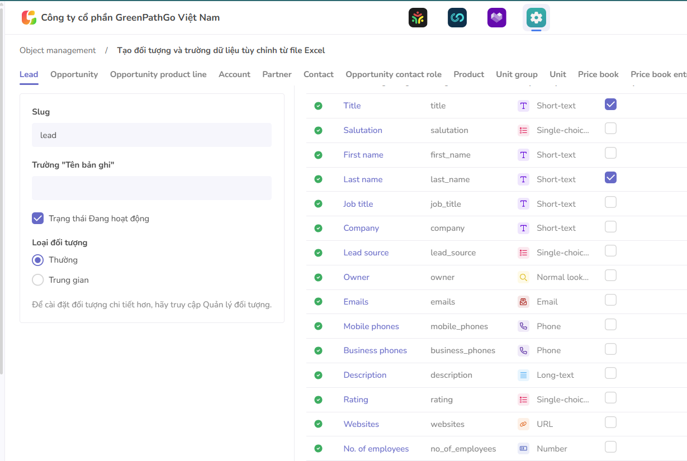The height and width of the screenshot is (461, 687).
Task: Click the green status check in Websites row
Action: 318,424
